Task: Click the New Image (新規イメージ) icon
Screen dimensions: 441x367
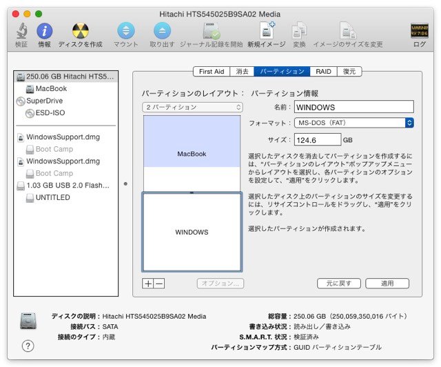Action: tap(267, 30)
